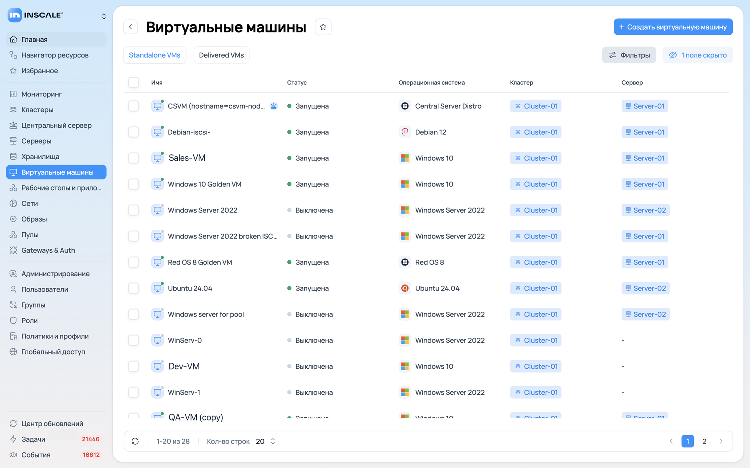Image resolution: width=750 pixels, height=468 pixels.
Task: Jump to page 2 of the table
Action: tap(704, 441)
